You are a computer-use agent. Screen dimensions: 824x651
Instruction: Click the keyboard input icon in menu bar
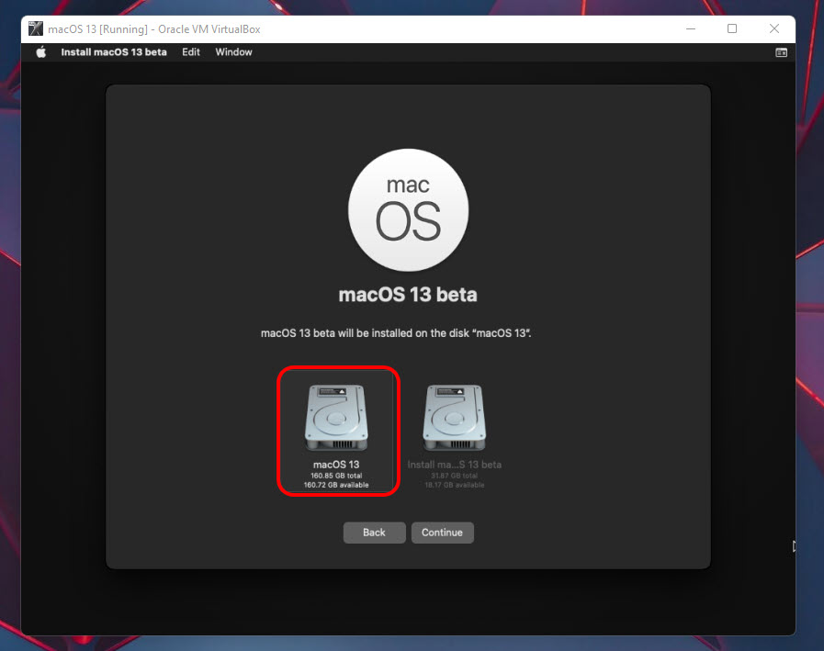click(x=782, y=52)
